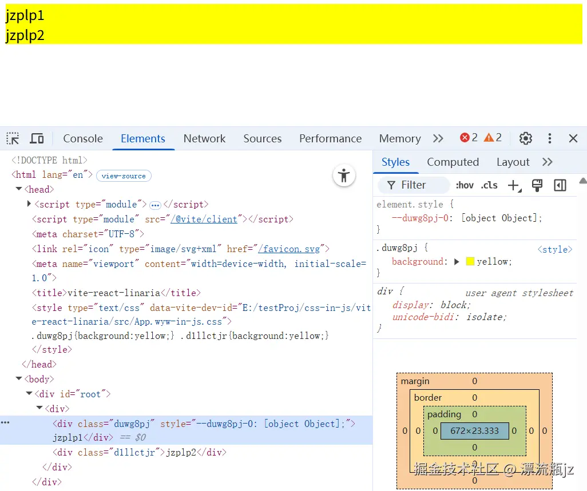Select the inspect element picker tool

(12, 138)
